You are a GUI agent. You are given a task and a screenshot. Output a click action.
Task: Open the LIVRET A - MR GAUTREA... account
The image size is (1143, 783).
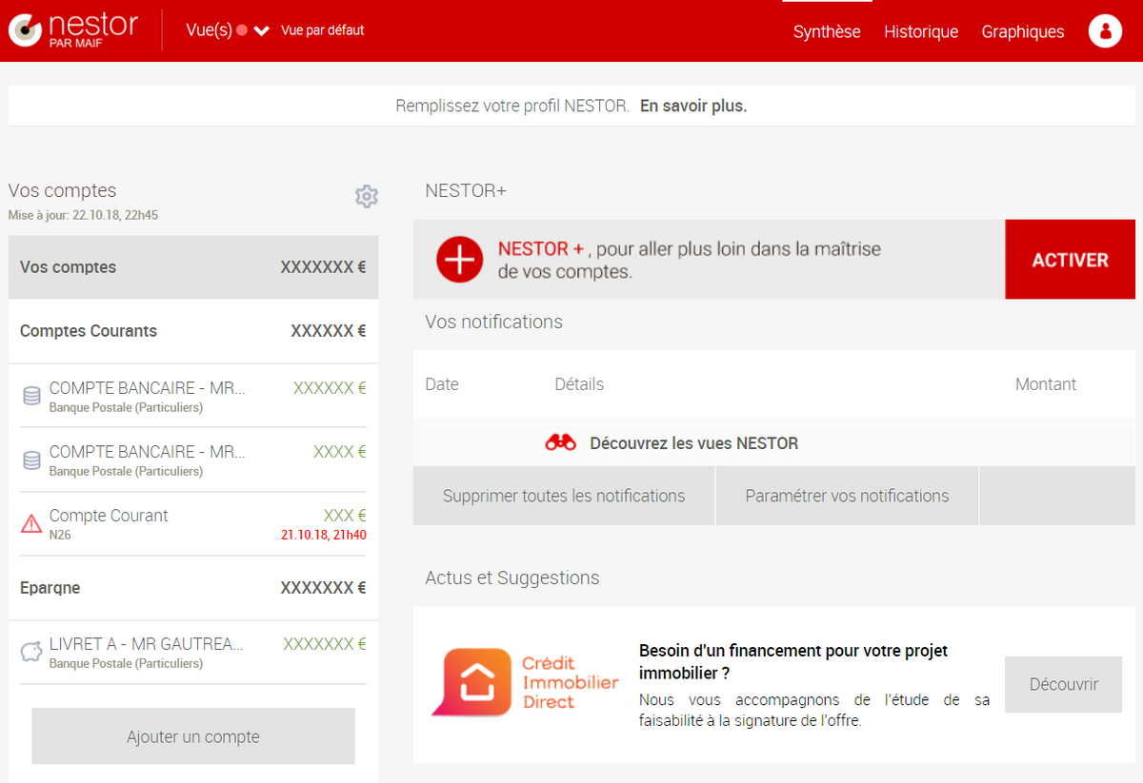(x=193, y=652)
